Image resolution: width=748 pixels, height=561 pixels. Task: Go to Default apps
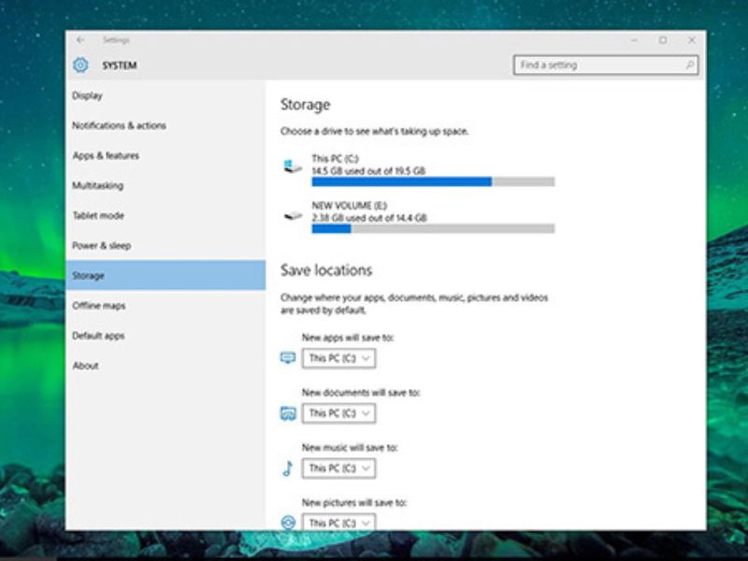pyautogui.click(x=165, y=336)
